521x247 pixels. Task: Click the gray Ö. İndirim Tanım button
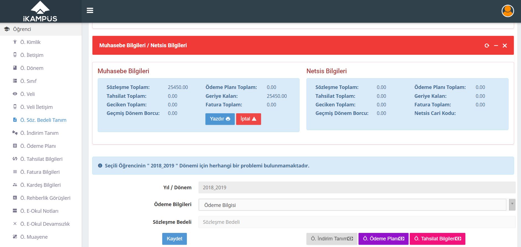coord(332,239)
